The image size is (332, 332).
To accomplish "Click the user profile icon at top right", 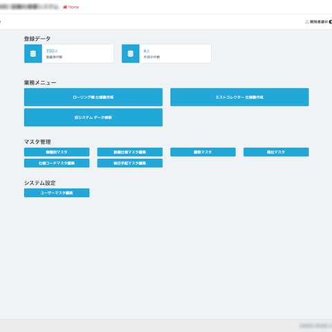I will click(307, 22).
